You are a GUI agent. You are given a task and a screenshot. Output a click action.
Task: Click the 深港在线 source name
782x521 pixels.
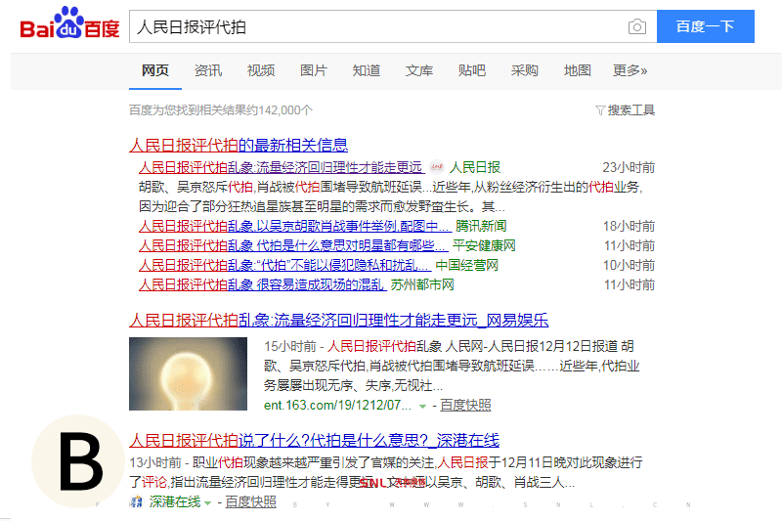175,501
